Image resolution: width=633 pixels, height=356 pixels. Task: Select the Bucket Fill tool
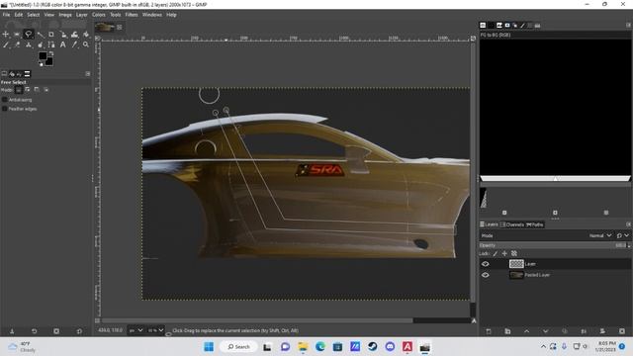coord(86,35)
